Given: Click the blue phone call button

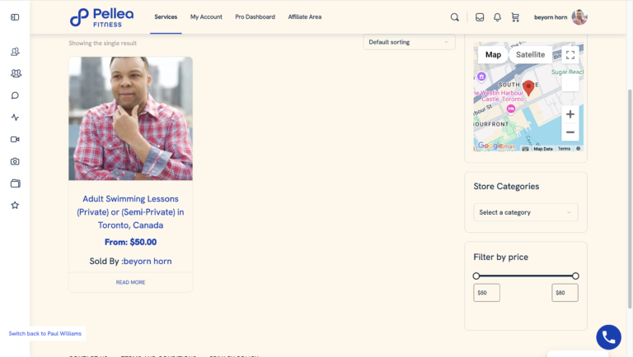Looking at the screenshot, I should pos(609,337).
